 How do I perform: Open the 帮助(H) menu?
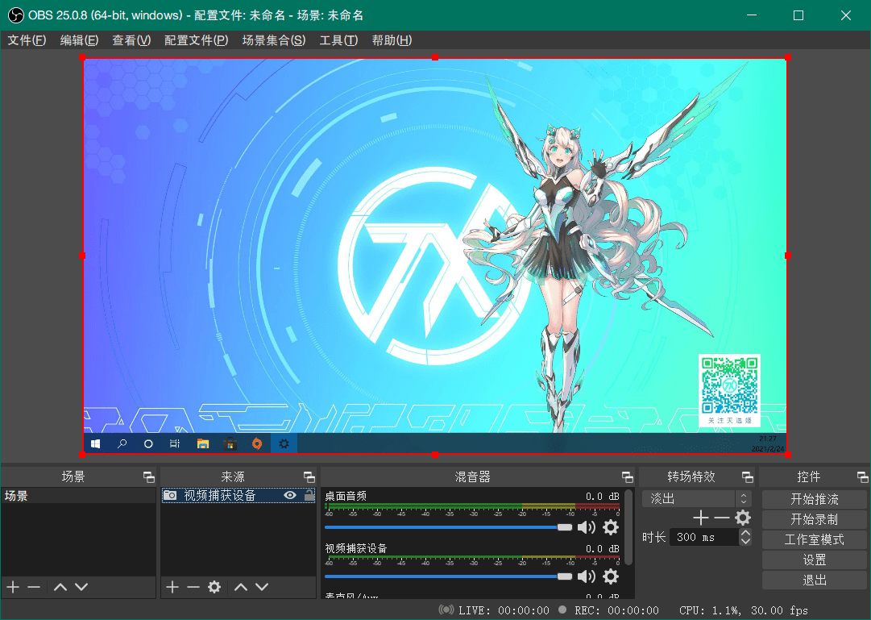point(392,40)
